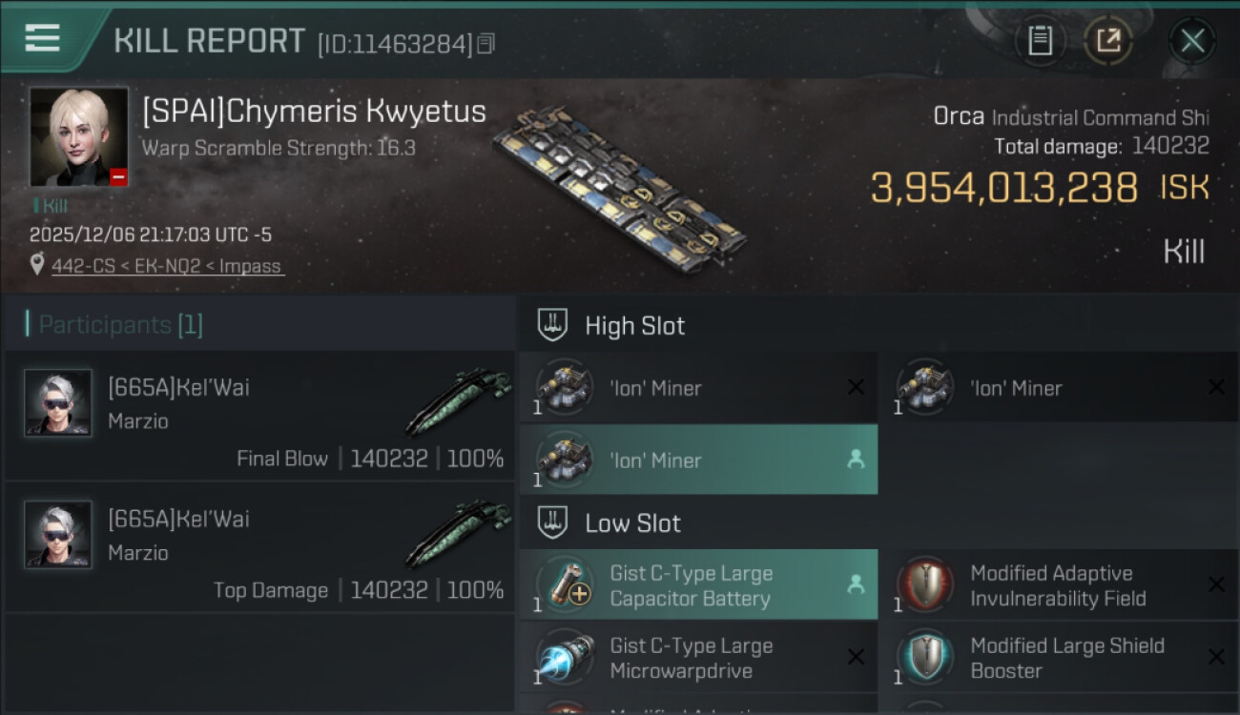Select the Top Damage Kel'Wai portrait

coord(58,535)
